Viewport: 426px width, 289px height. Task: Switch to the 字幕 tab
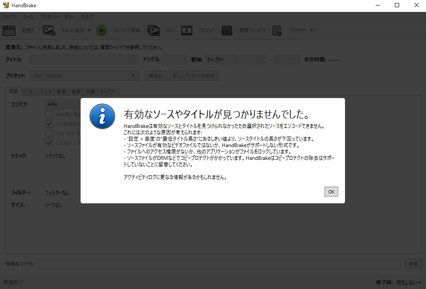(x=90, y=91)
